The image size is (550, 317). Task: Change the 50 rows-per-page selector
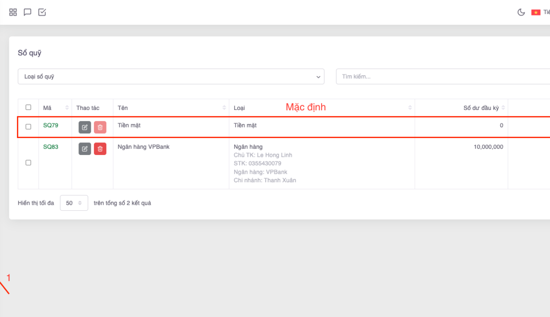[74, 203]
